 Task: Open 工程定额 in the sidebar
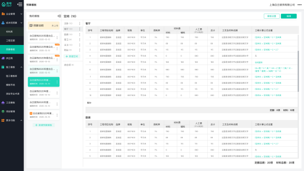tap(12, 40)
